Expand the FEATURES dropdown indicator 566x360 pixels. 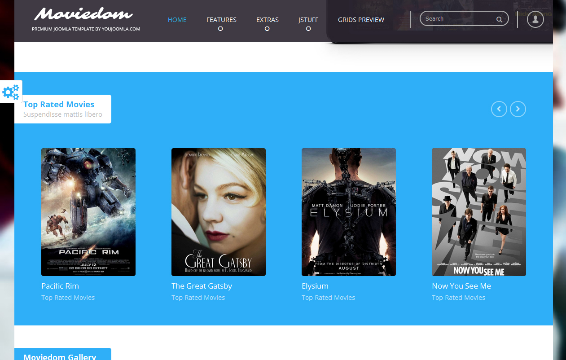tap(220, 28)
